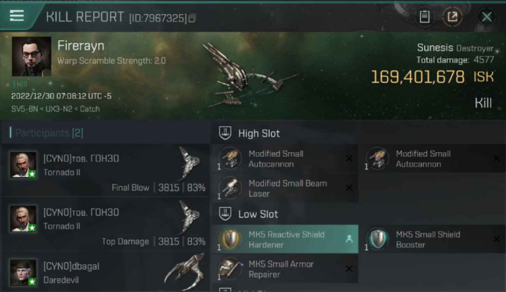Select Modified Small Beam Laser icon
The height and width of the screenshot is (292, 506).
click(230, 188)
